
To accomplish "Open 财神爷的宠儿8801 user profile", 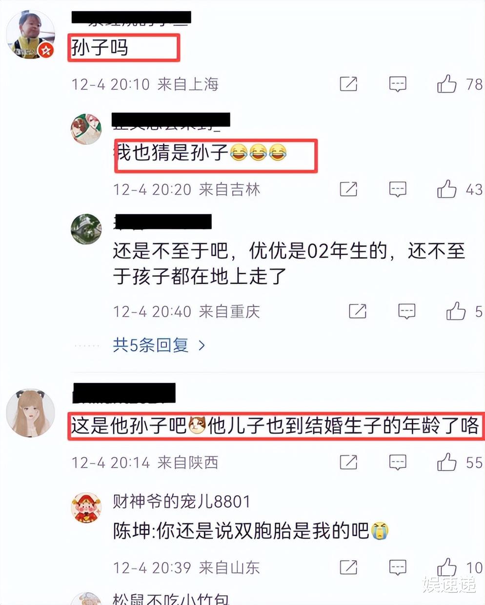I will coord(182,501).
